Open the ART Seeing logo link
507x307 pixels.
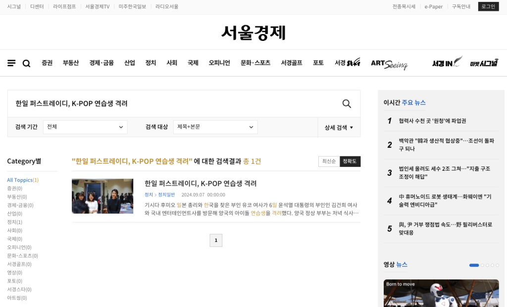[x=389, y=64]
